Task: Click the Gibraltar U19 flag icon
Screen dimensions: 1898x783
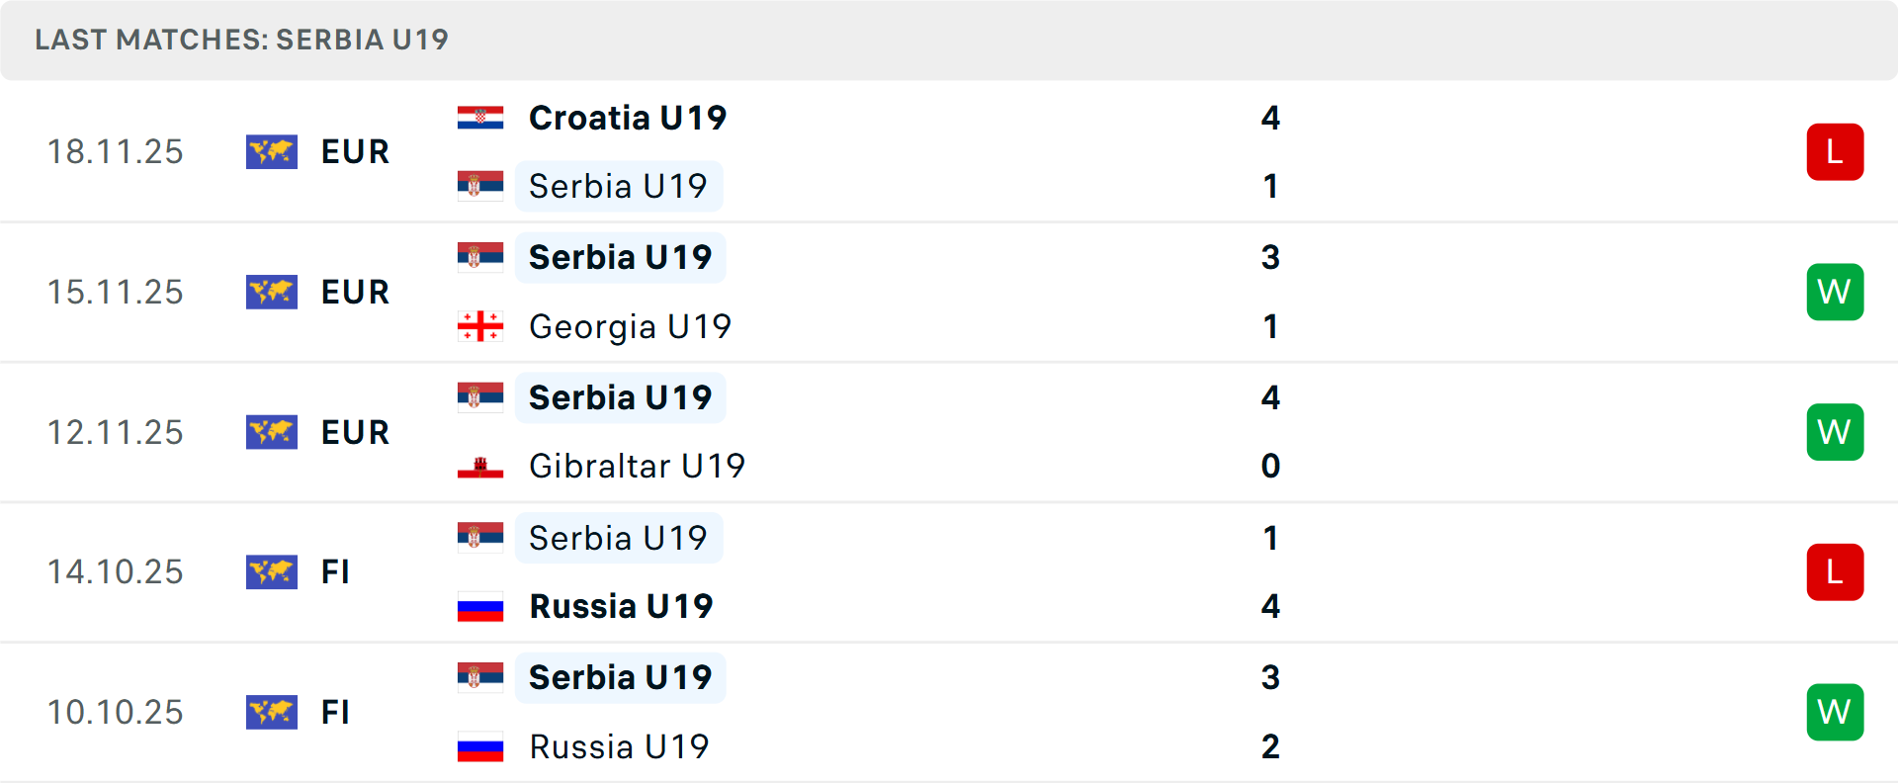Action: pos(481,466)
